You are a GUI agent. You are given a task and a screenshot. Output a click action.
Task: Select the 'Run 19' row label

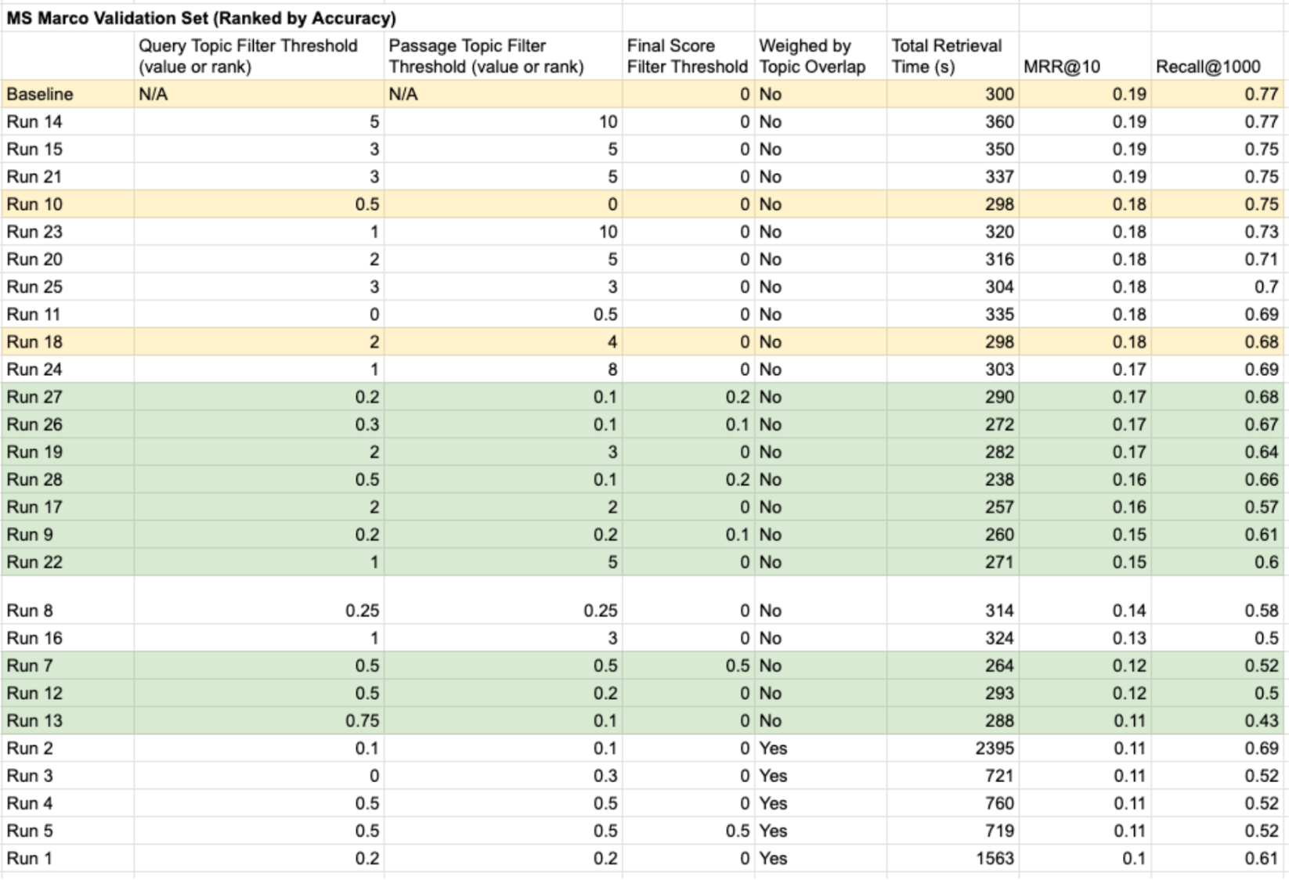click(x=34, y=452)
